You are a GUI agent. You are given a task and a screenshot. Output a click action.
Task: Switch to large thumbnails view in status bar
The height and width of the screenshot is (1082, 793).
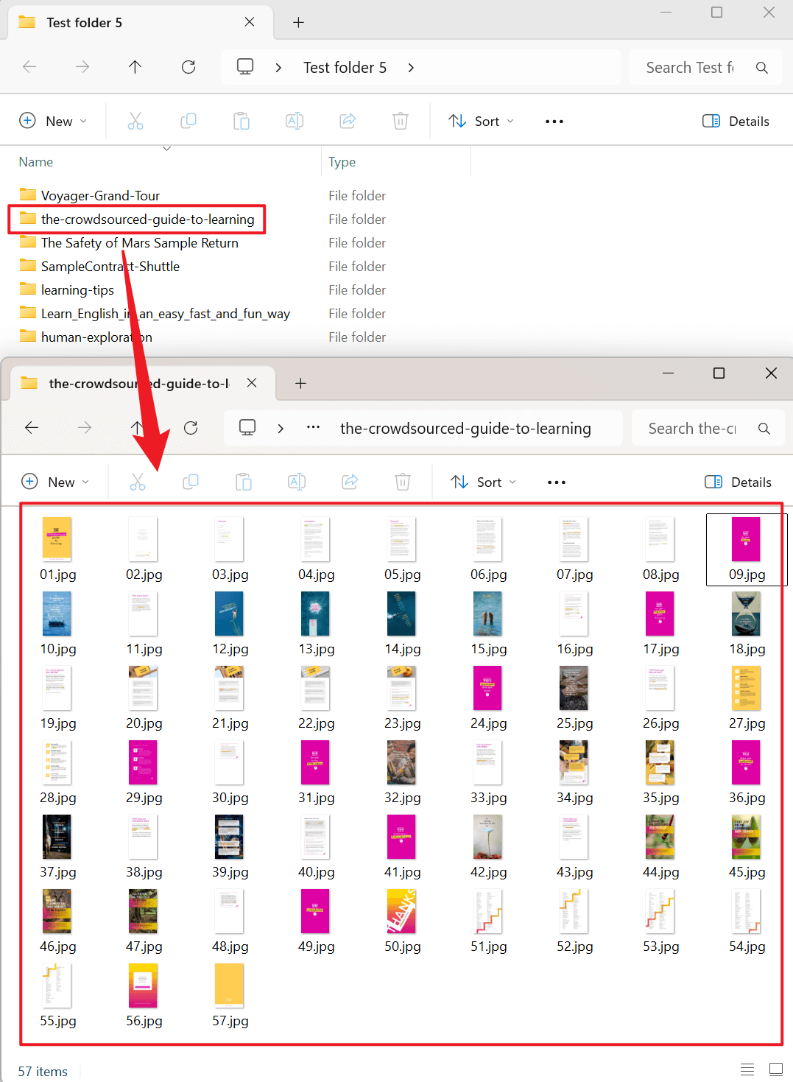[x=776, y=1069]
